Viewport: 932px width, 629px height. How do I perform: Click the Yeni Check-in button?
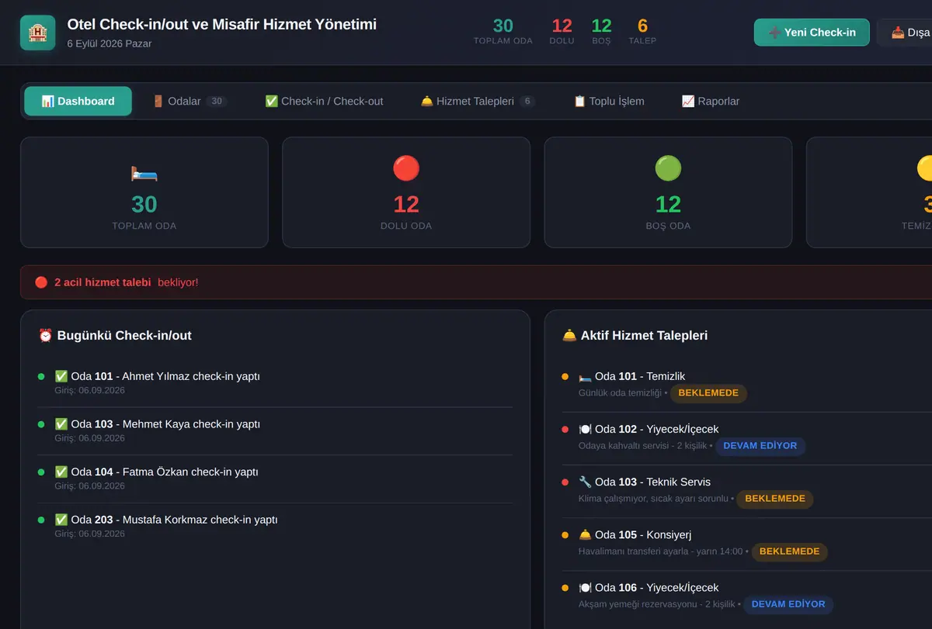pyautogui.click(x=812, y=33)
